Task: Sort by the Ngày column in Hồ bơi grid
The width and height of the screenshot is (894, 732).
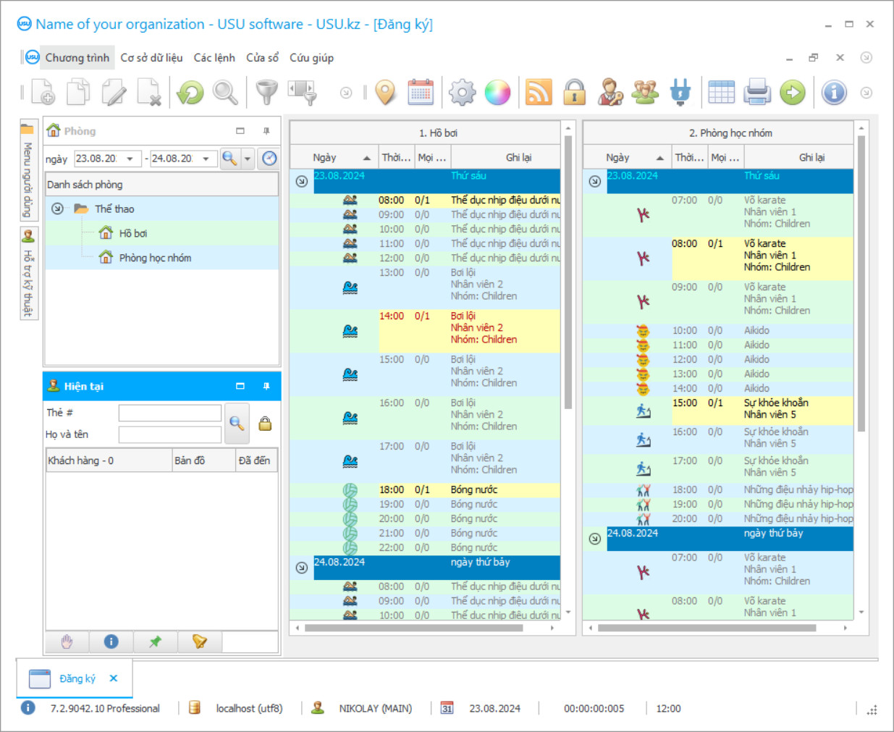Action: click(x=334, y=157)
